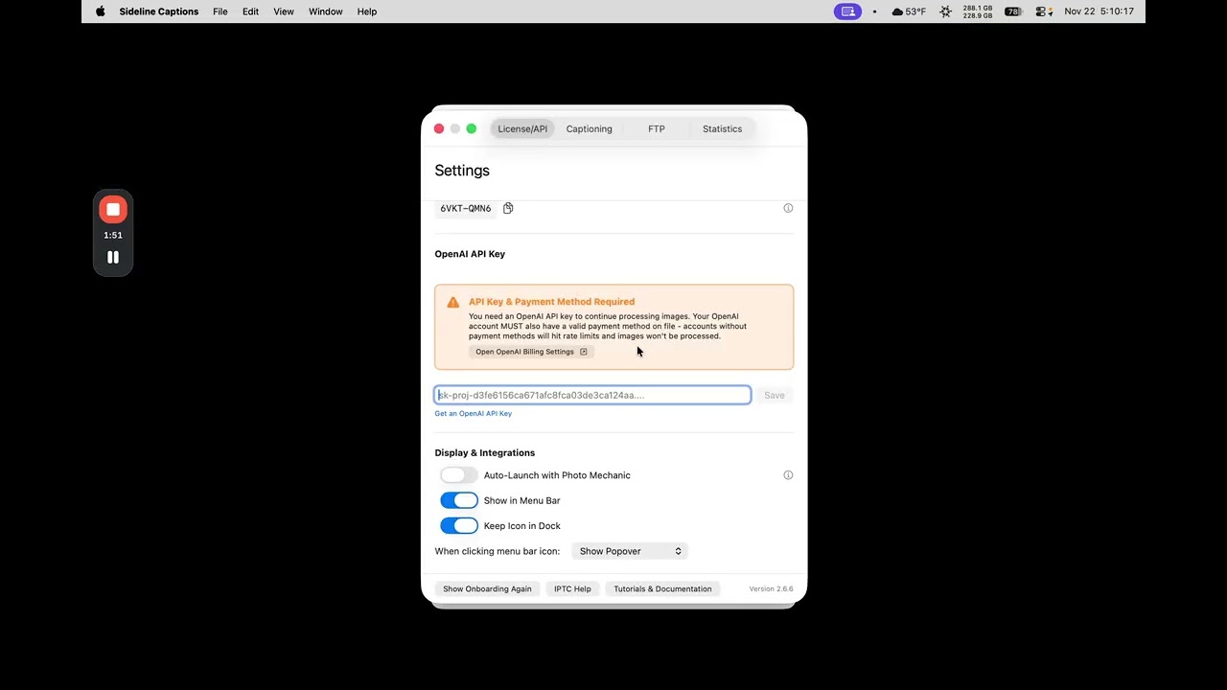Open the Help menu
This screenshot has width=1227, height=690.
[367, 11]
